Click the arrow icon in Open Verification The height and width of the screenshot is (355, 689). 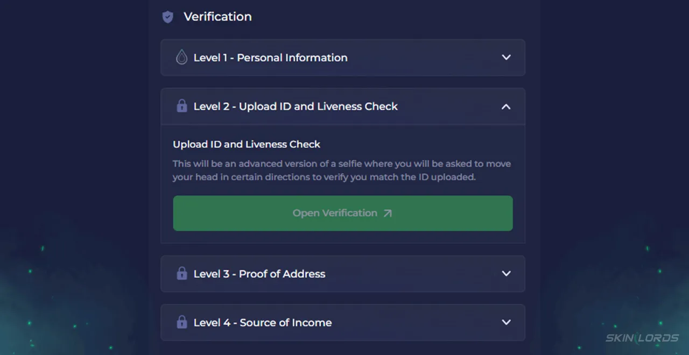pyautogui.click(x=388, y=214)
